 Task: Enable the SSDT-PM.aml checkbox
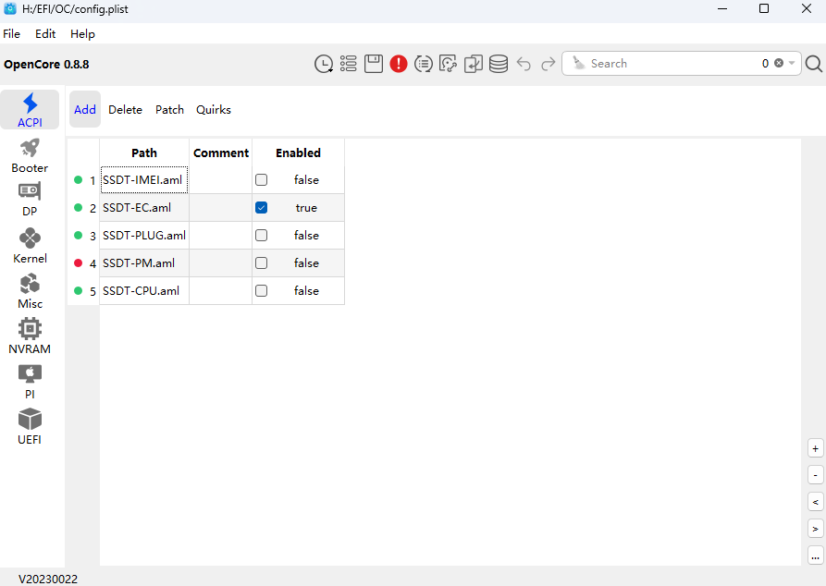click(x=262, y=263)
